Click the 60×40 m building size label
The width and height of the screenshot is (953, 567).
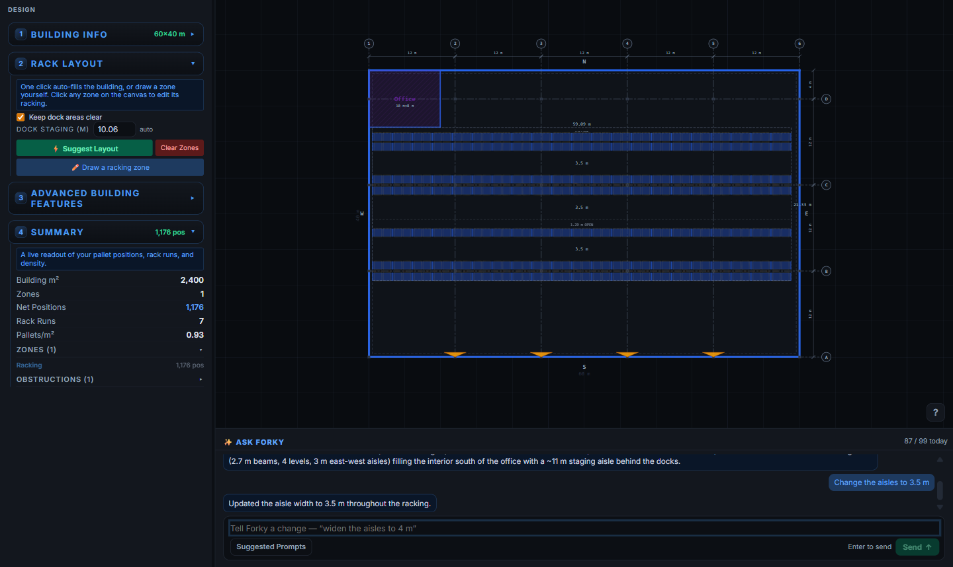tap(169, 34)
